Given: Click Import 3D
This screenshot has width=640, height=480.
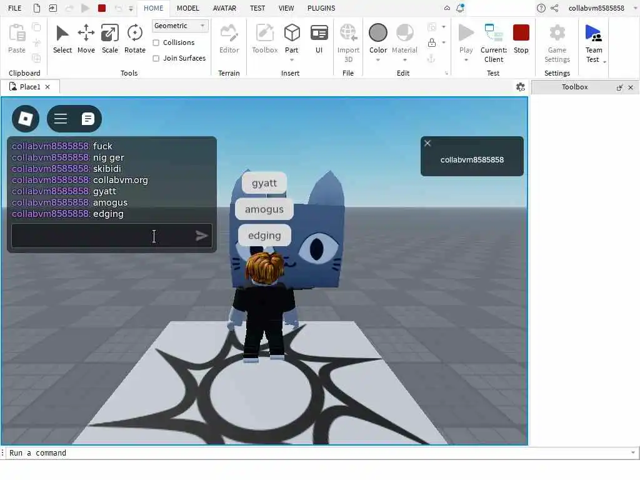Looking at the screenshot, I should click(x=348, y=43).
